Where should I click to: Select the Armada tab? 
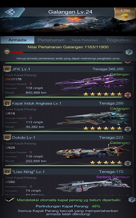tap(17, 40)
